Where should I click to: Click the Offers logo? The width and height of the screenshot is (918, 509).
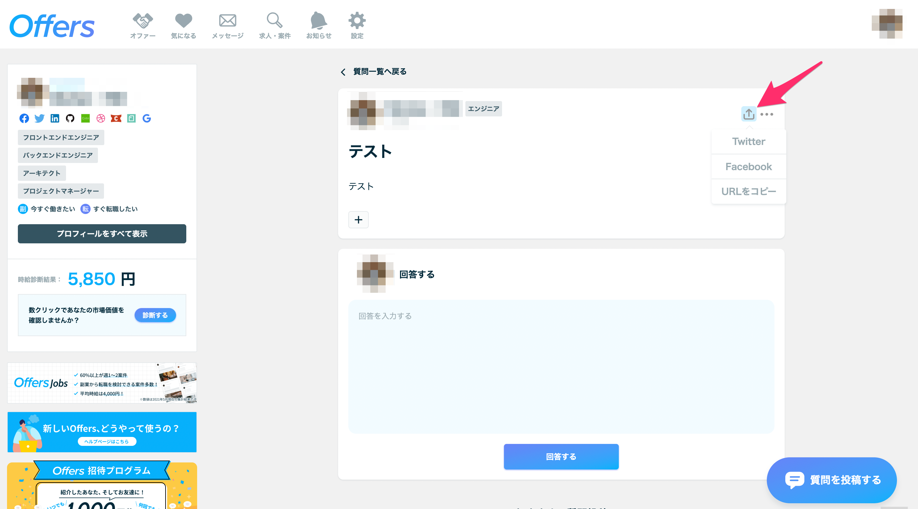[52, 26]
